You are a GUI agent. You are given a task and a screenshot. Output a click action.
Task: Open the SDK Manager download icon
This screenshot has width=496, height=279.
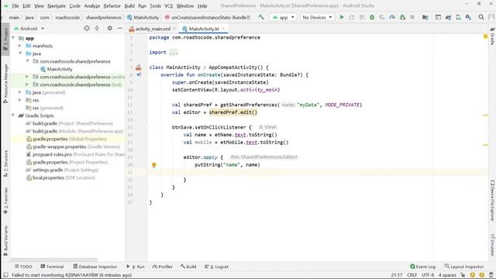click(468, 17)
